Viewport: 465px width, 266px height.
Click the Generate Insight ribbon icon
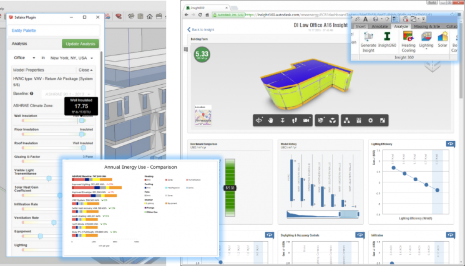(368, 36)
